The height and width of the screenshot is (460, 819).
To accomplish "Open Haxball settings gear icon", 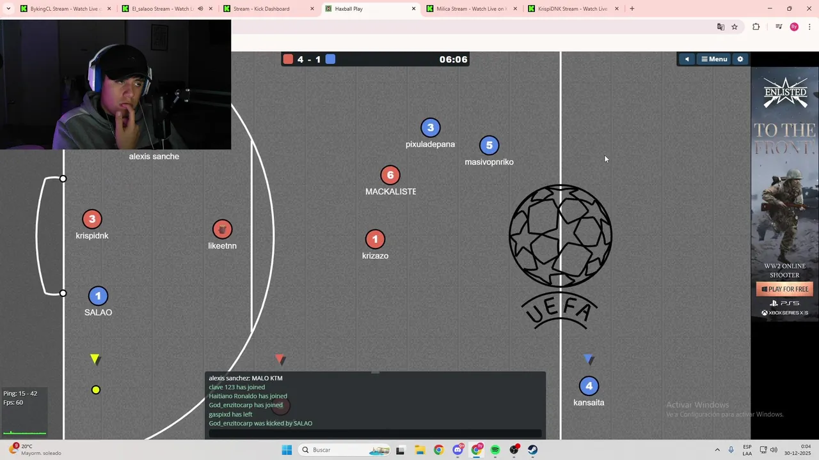I will tap(740, 59).
